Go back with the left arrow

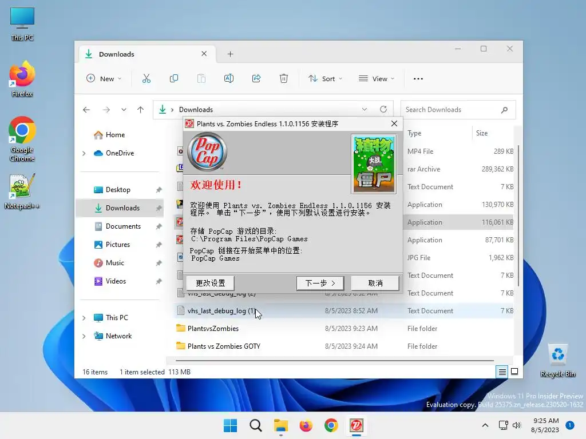tap(86, 109)
